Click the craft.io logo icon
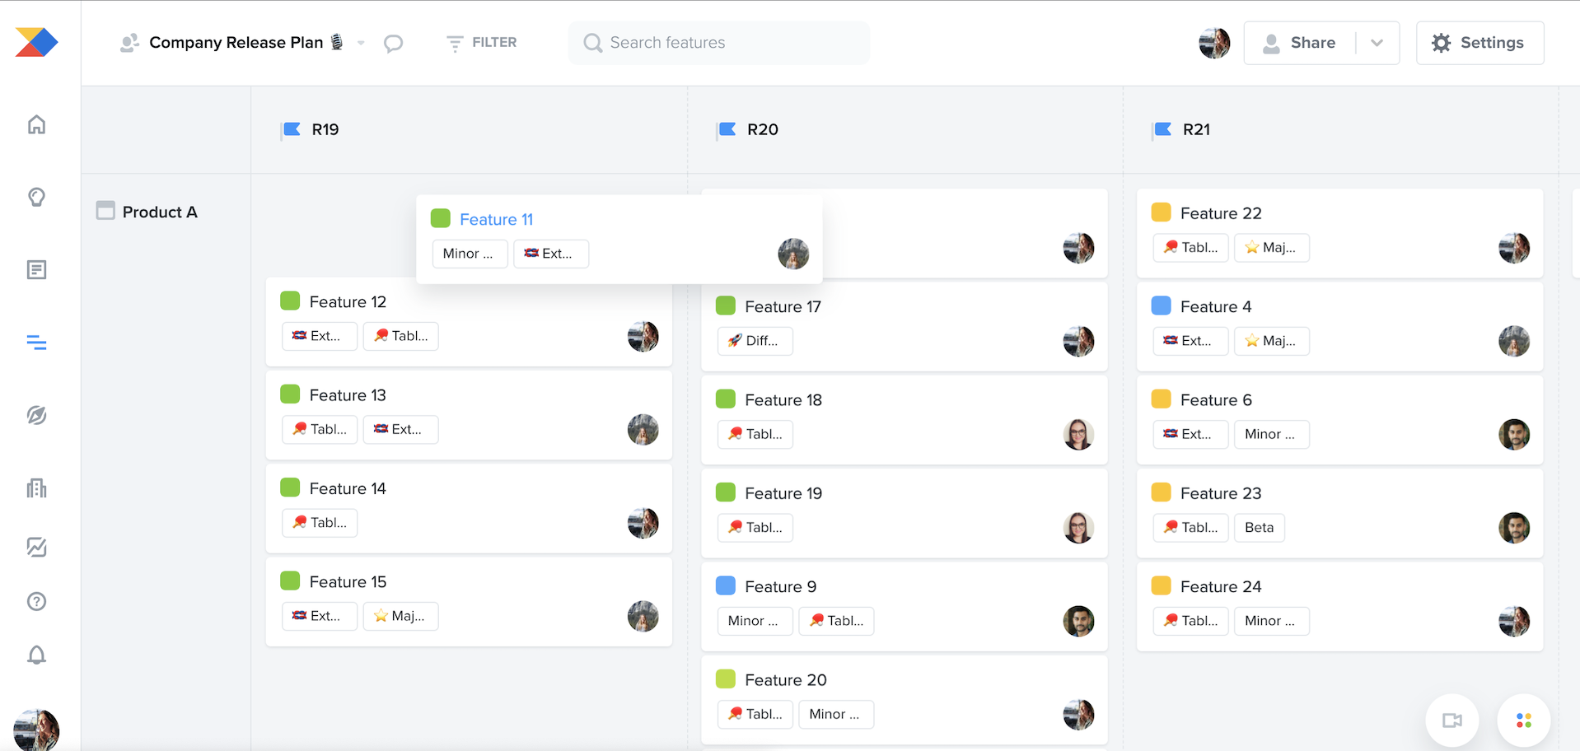Viewport: 1580px width, 751px height. 36,42
